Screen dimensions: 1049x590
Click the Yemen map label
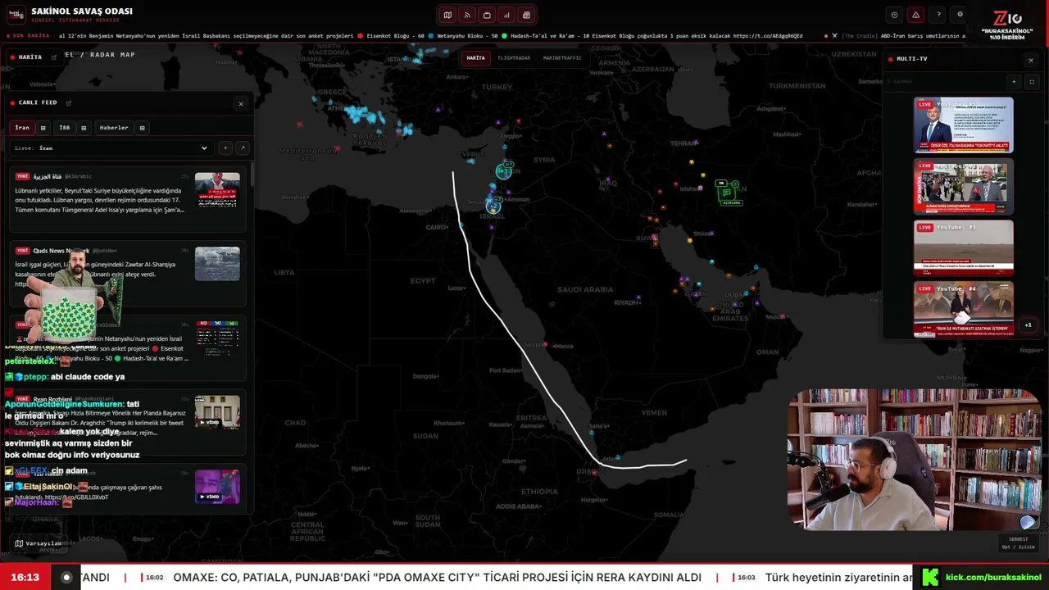pos(654,412)
